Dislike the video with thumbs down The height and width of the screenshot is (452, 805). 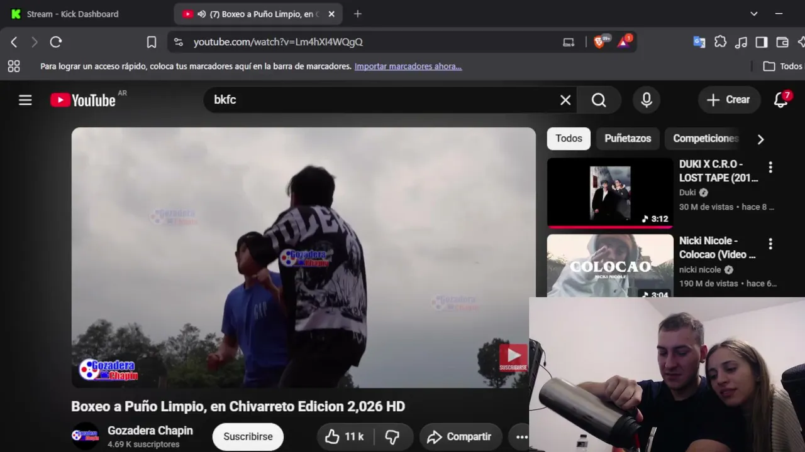tap(392, 436)
